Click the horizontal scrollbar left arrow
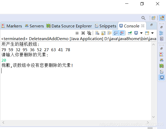 (3, 122)
